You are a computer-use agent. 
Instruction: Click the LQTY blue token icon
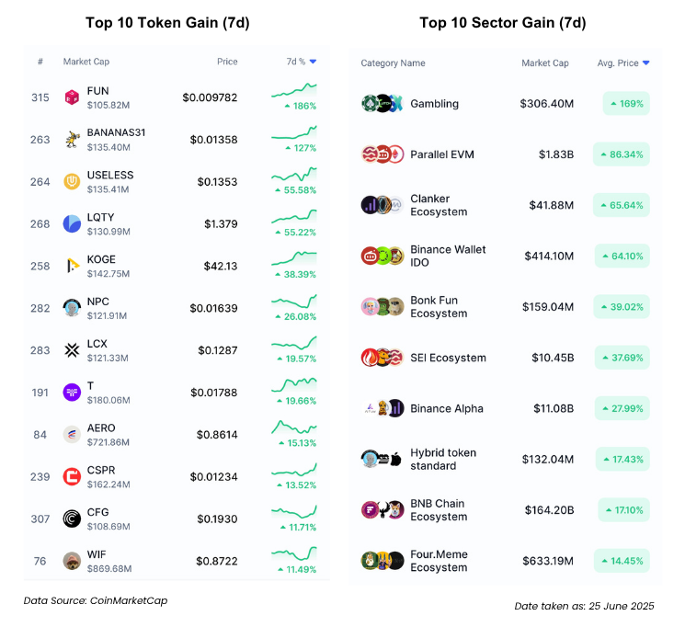click(72, 223)
